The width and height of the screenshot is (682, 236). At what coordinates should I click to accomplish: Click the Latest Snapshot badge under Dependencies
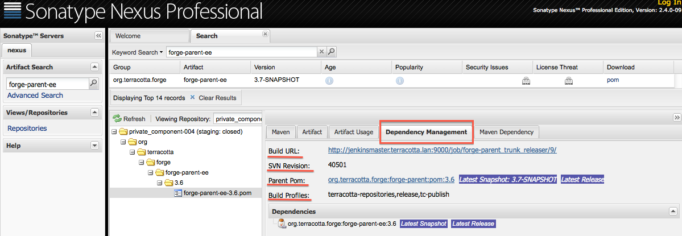[x=424, y=223]
